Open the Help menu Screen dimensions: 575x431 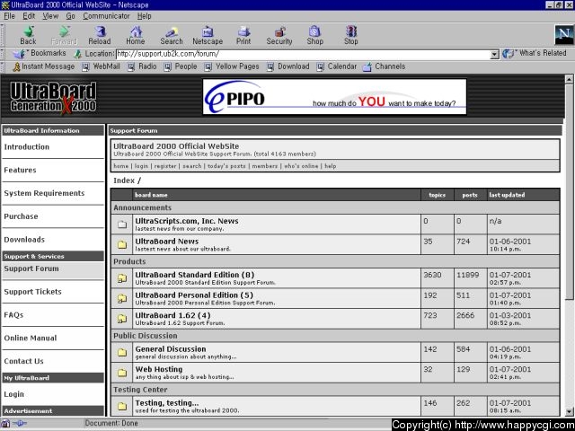tap(144, 16)
